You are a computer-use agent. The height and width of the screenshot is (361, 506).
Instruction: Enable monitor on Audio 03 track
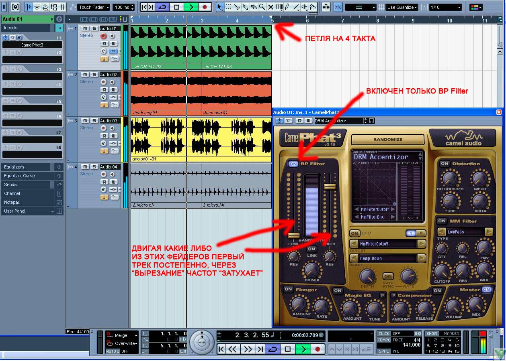(x=112, y=128)
